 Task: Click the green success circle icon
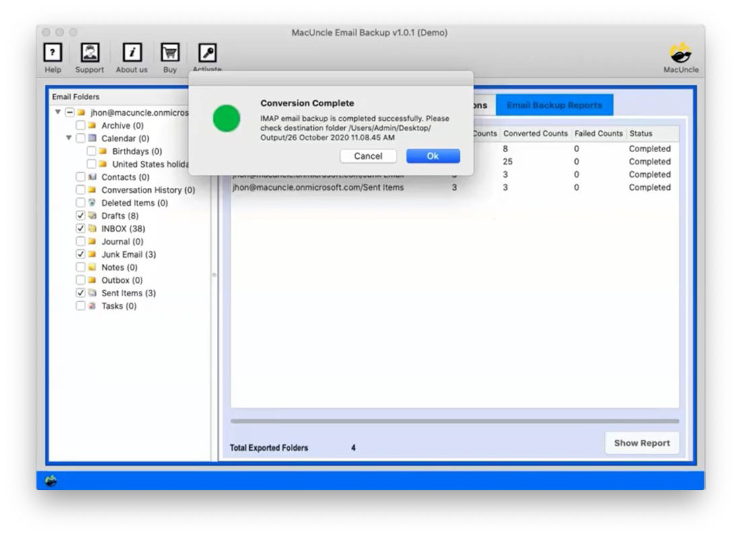pyautogui.click(x=226, y=118)
